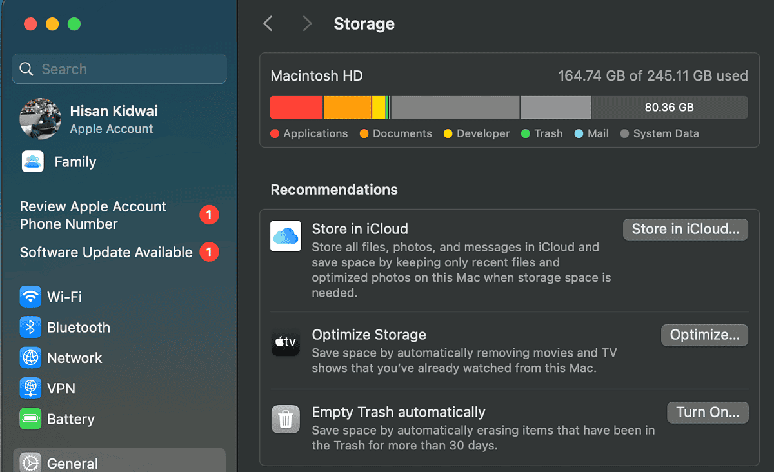Open Wi-Fi settings
This screenshot has height=472, width=774.
pyautogui.click(x=119, y=297)
